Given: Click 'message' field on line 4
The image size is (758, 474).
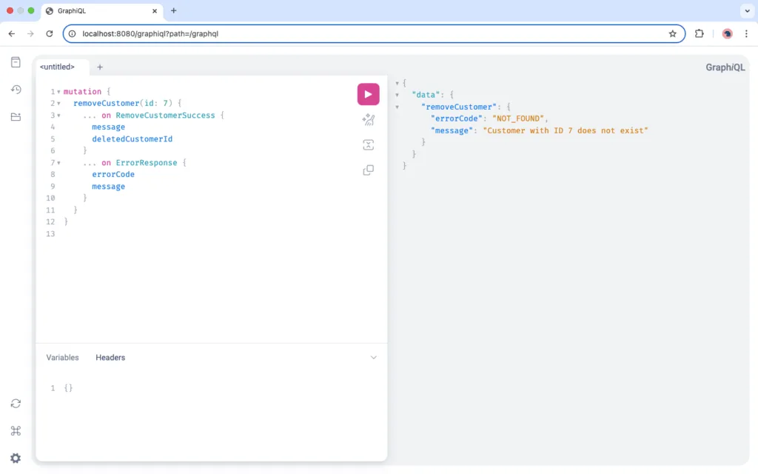Looking at the screenshot, I should (x=108, y=127).
